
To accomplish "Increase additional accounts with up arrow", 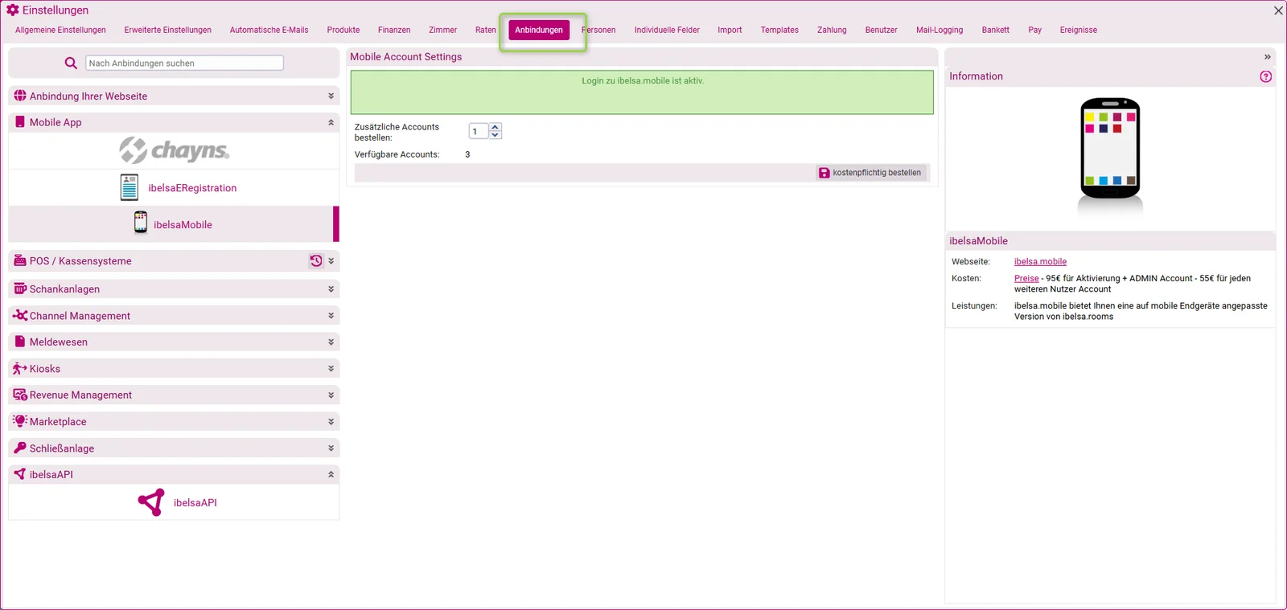I will (x=495, y=127).
